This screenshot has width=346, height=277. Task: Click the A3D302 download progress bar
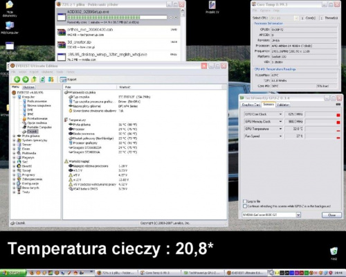pyautogui.click(x=117, y=17)
